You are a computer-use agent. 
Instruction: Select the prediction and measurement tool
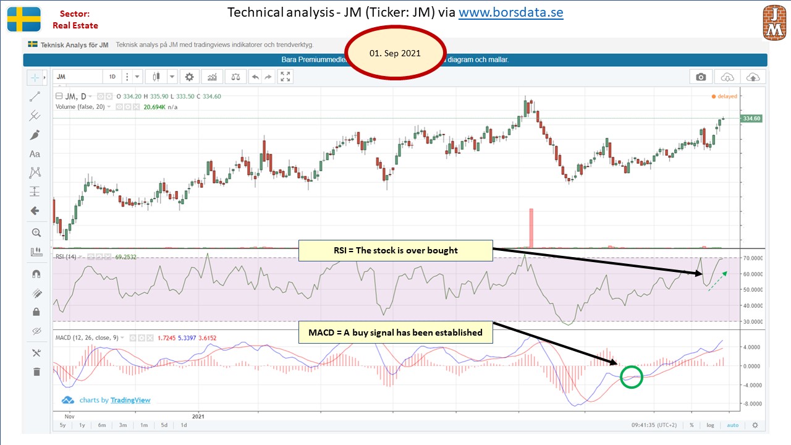tap(35, 192)
